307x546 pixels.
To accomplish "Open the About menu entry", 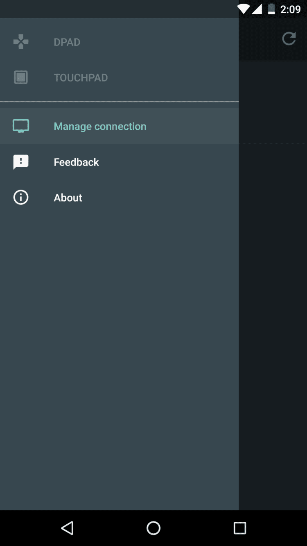I will (x=68, y=198).
